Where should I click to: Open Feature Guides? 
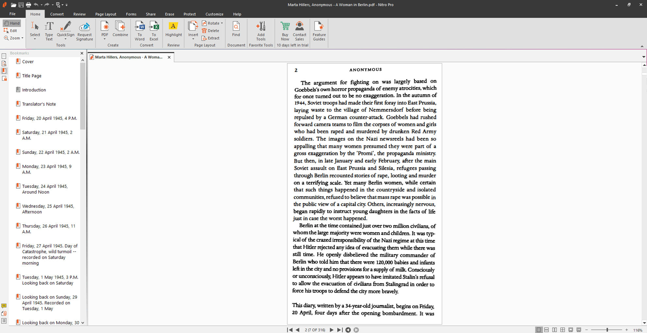(319, 31)
